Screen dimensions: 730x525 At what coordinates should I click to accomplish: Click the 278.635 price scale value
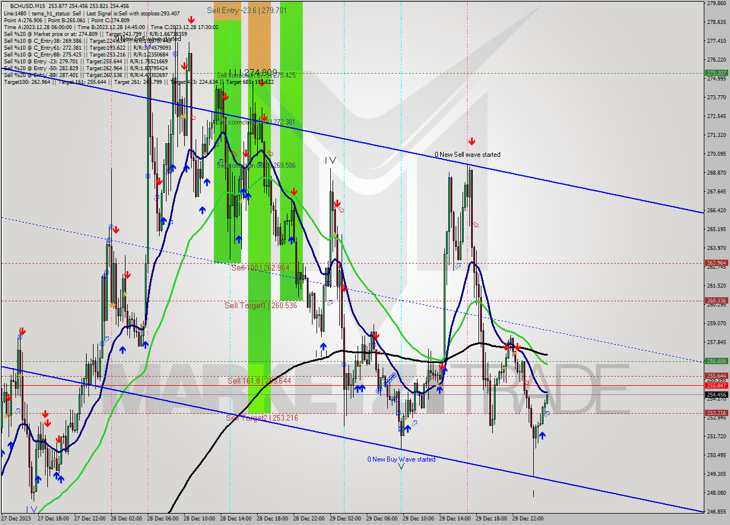[716, 22]
